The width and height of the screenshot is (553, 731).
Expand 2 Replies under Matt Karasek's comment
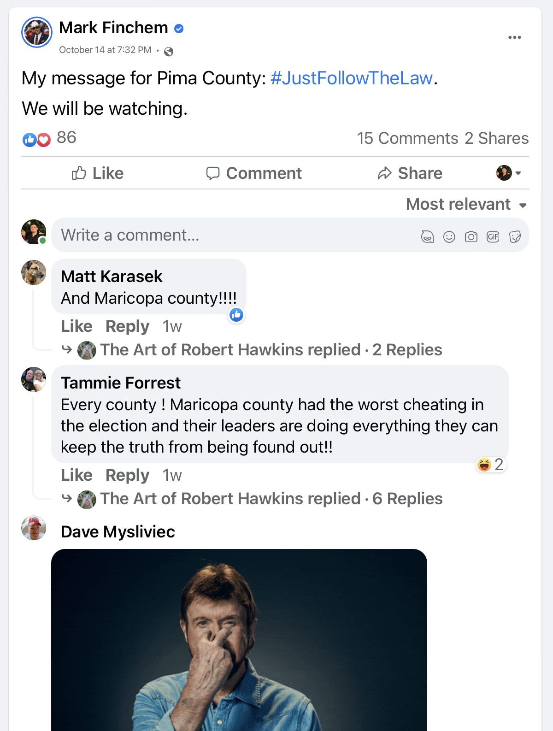pyautogui.click(x=407, y=350)
